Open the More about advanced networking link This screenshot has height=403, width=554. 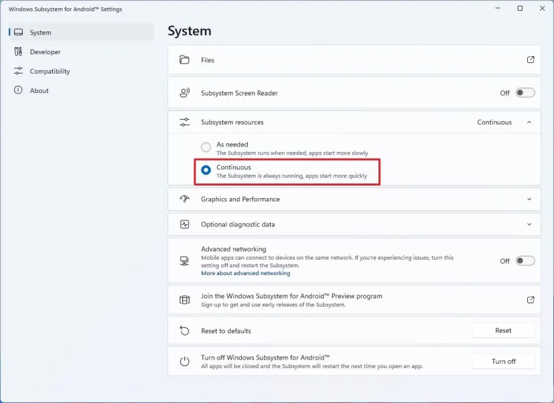coord(245,273)
